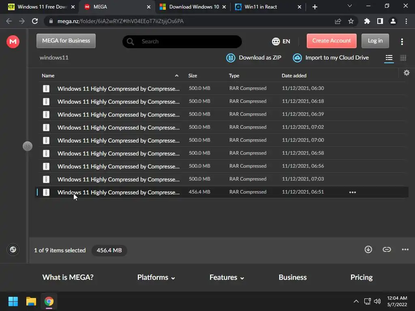Expand the left pane handle

[28, 146]
